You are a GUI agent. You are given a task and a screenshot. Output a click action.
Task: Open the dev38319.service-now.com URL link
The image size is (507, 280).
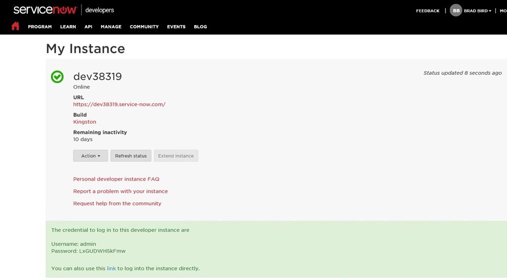(x=119, y=104)
